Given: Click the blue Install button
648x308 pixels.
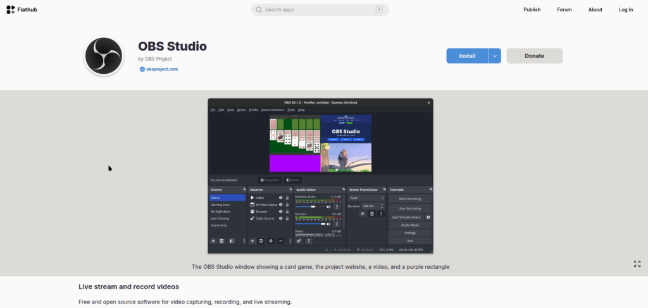Looking at the screenshot, I should tap(468, 56).
